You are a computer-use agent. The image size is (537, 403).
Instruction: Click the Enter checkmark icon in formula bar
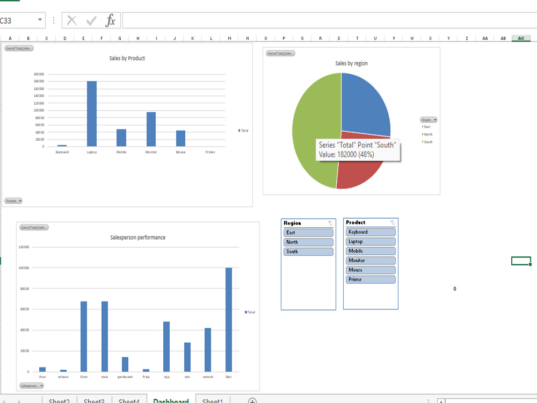(x=91, y=21)
